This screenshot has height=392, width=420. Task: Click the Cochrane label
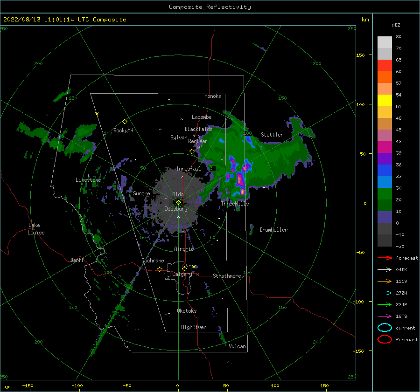coord(153,261)
